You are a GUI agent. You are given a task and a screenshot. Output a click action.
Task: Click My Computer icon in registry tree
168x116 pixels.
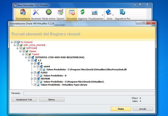click(x=18, y=42)
